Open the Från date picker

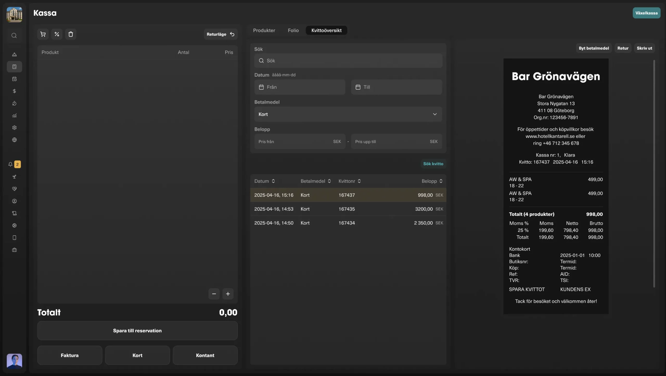tap(299, 87)
